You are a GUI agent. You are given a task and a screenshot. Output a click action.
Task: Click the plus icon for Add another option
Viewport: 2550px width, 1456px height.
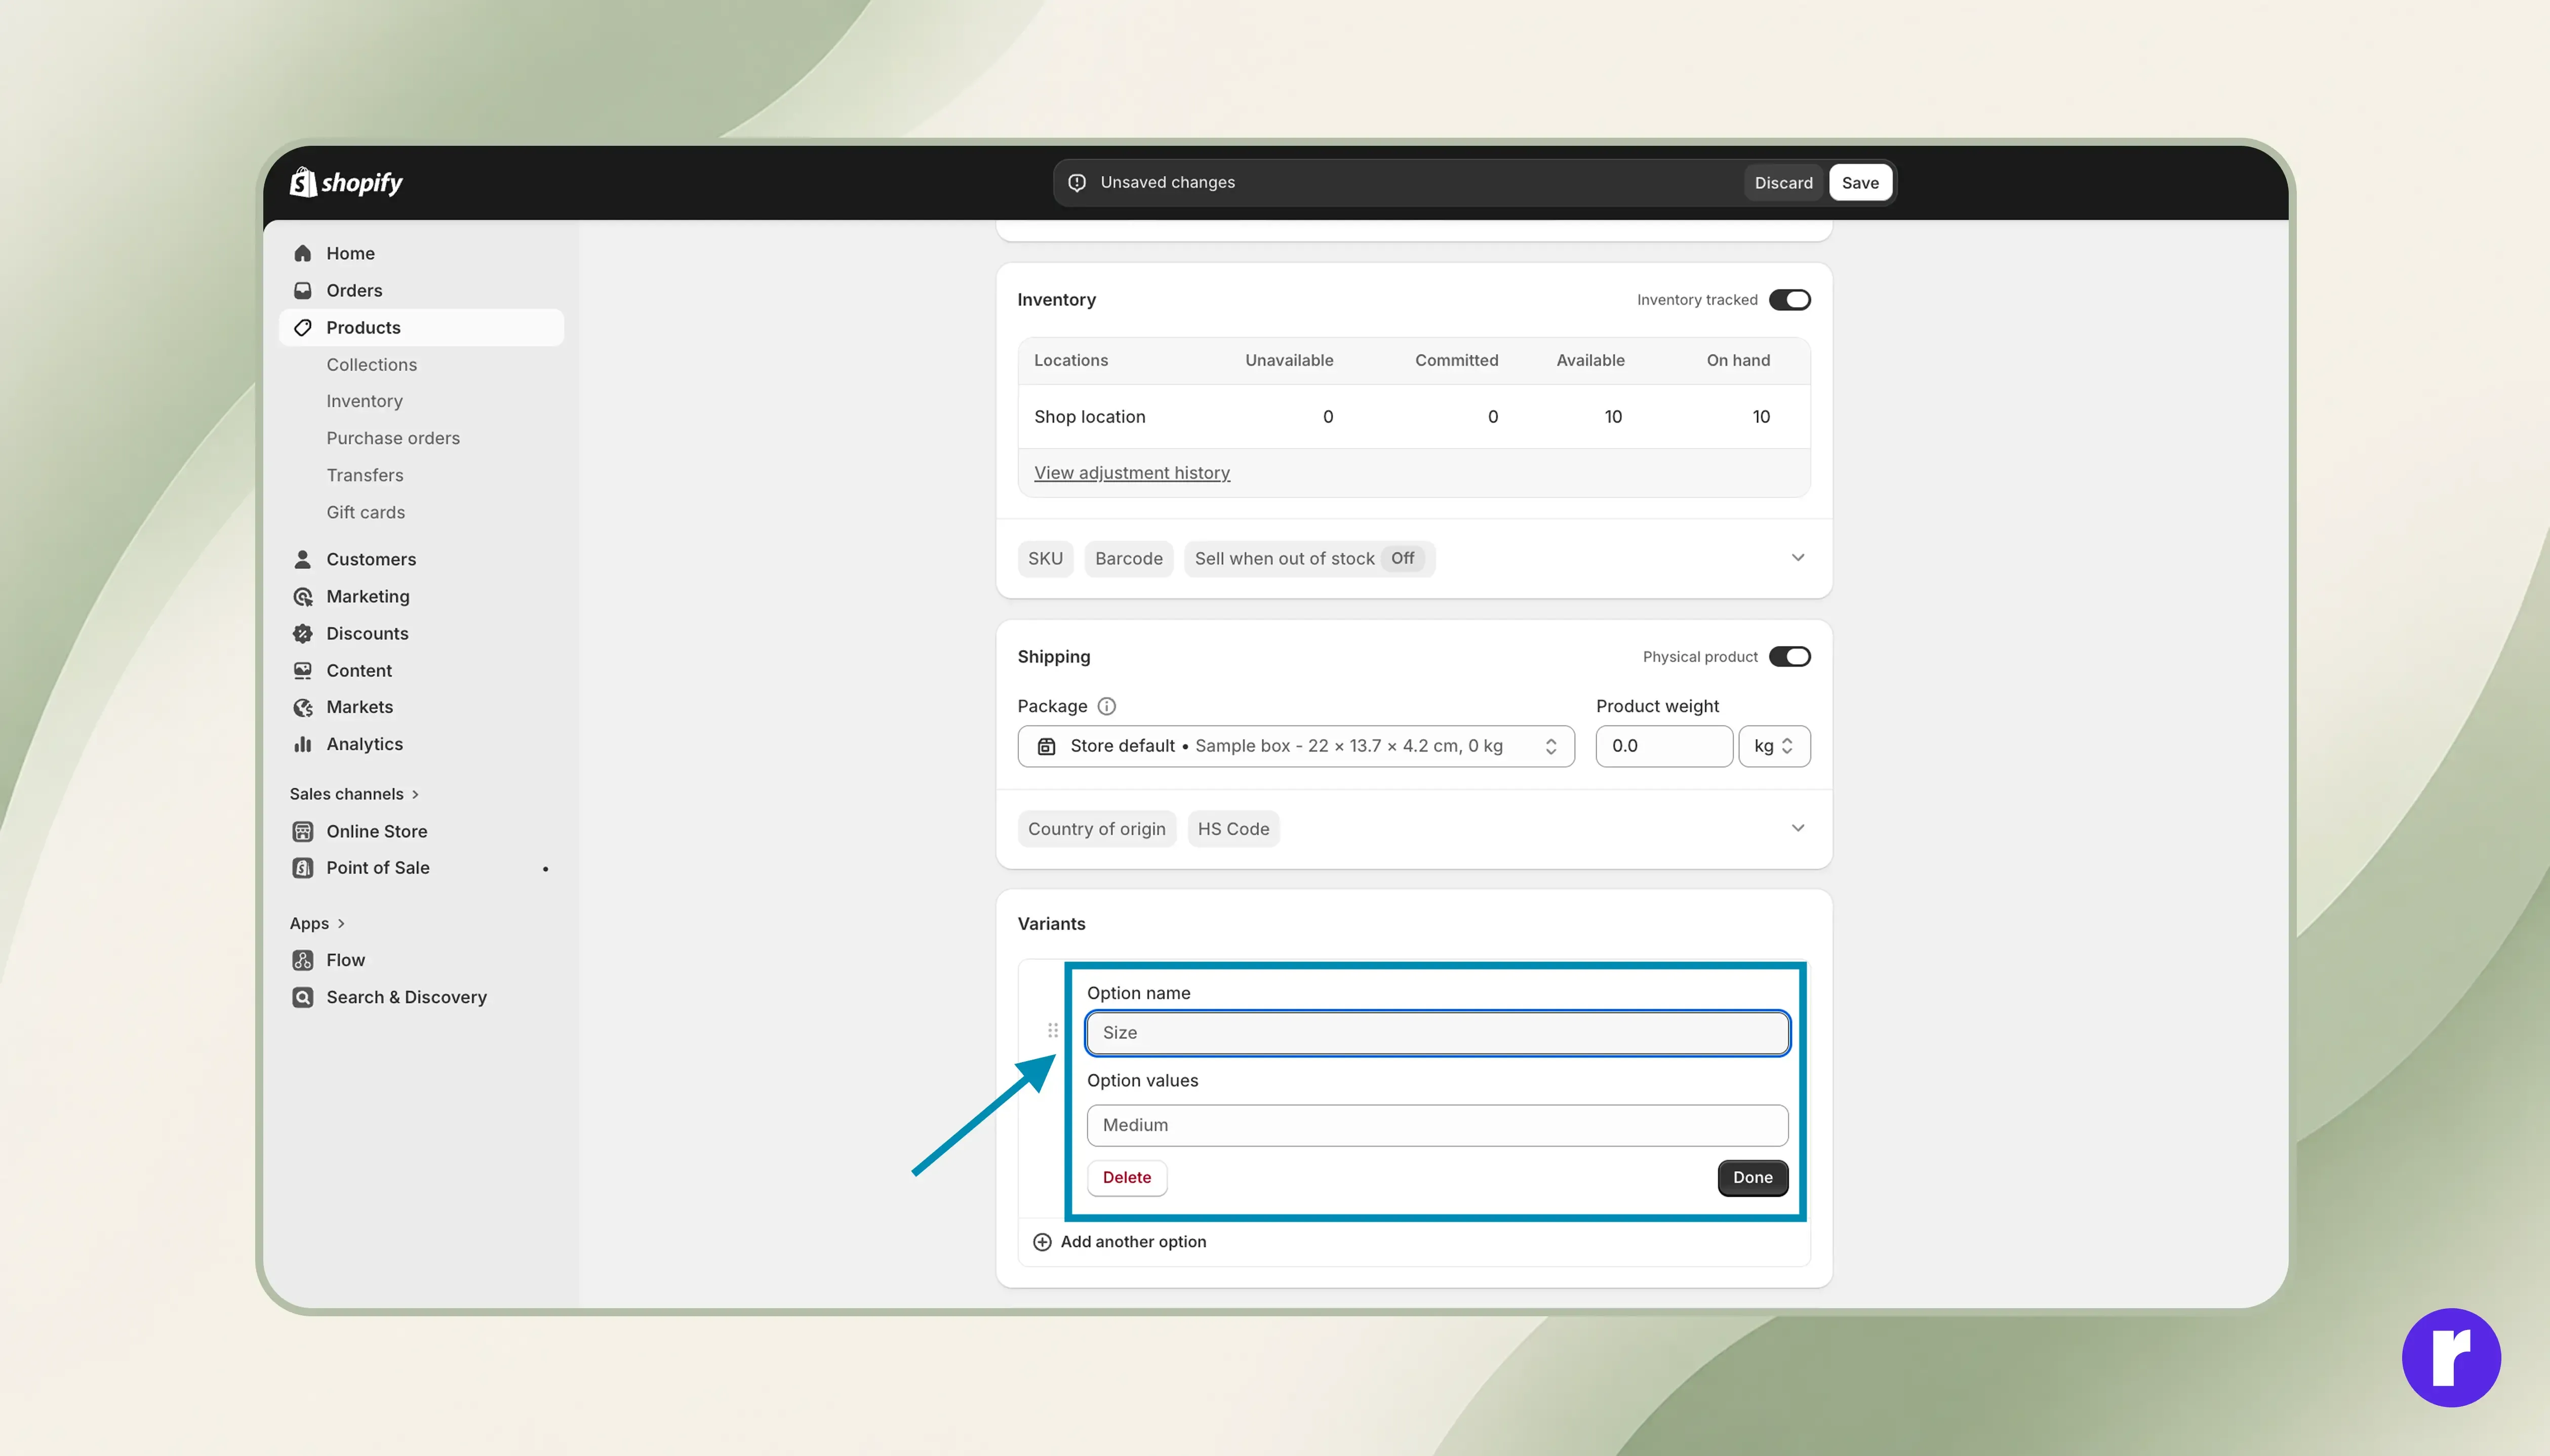click(x=1041, y=1241)
